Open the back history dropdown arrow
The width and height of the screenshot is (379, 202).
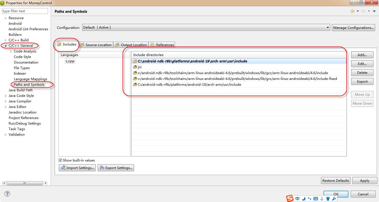coord(358,11)
